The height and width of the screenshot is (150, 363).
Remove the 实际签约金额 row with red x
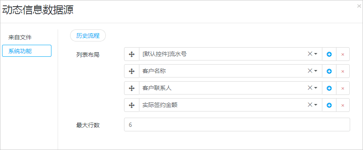click(x=343, y=105)
